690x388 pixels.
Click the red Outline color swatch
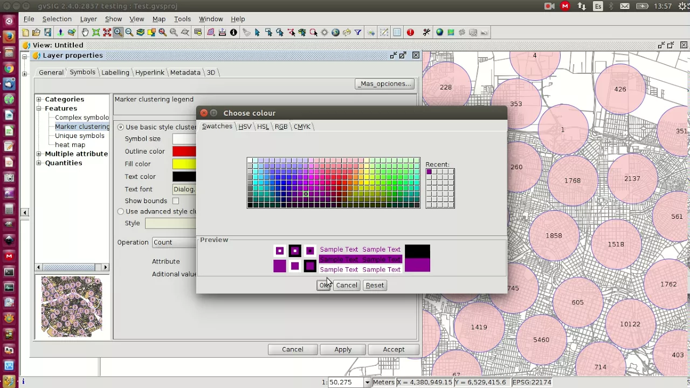[184, 151]
